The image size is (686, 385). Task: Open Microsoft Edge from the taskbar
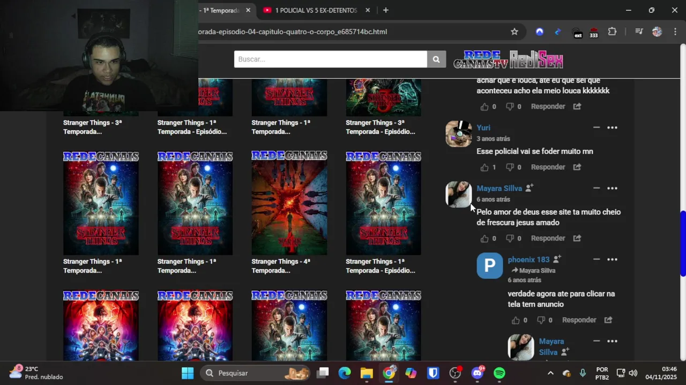[x=344, y=373]
